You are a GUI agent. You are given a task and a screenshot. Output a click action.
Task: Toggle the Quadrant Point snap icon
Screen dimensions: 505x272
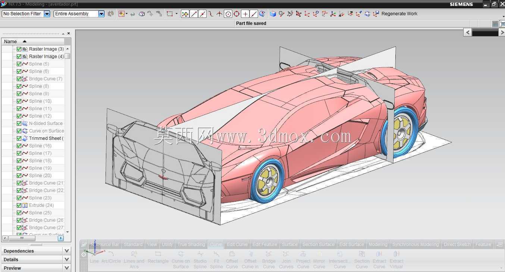point(236,14)
